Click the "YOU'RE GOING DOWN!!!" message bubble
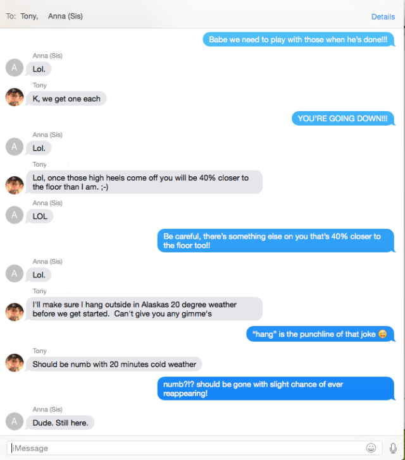Screen dimensions: 405x460 click(342, 119)
